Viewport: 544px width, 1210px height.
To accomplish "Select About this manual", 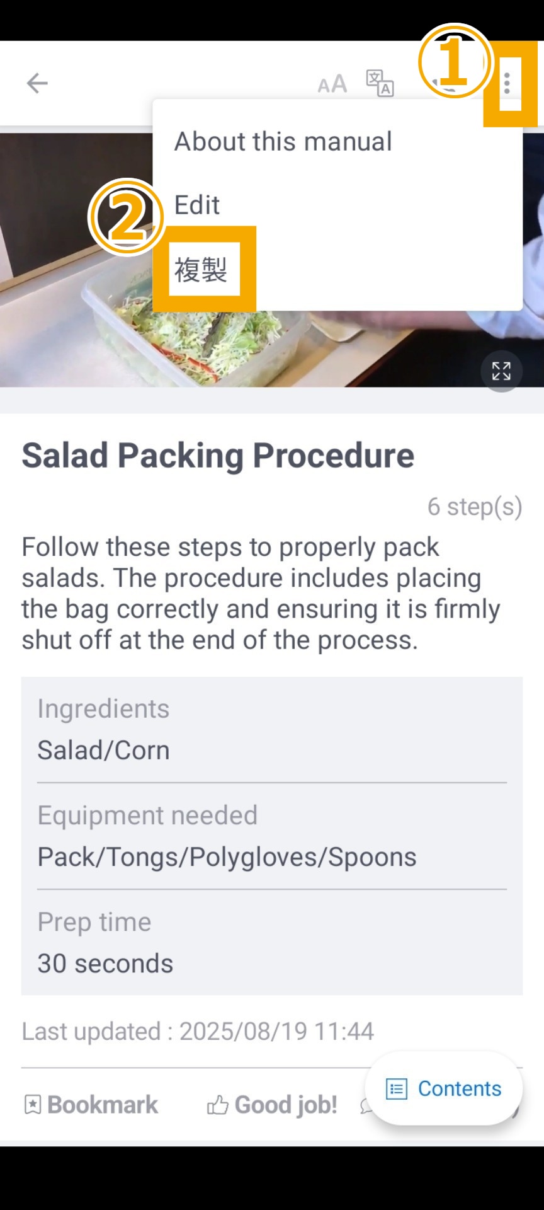I will (283, 142).
